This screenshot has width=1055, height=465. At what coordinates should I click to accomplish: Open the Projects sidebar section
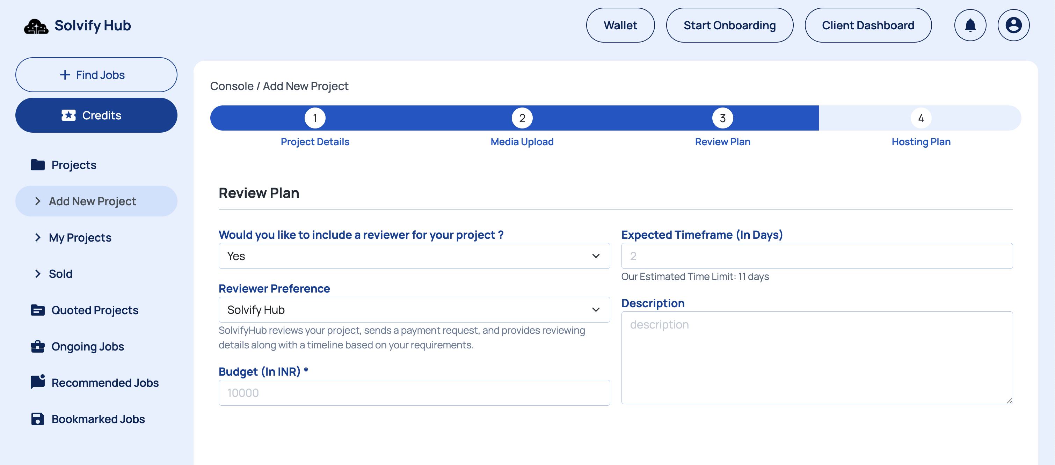96,165
